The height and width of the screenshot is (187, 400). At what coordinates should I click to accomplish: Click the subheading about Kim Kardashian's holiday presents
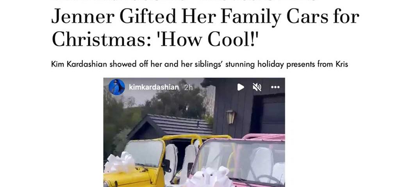coord(200,64)
